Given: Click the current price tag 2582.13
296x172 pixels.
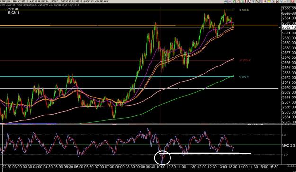Looking at the screenshot, I should [288, 27].
